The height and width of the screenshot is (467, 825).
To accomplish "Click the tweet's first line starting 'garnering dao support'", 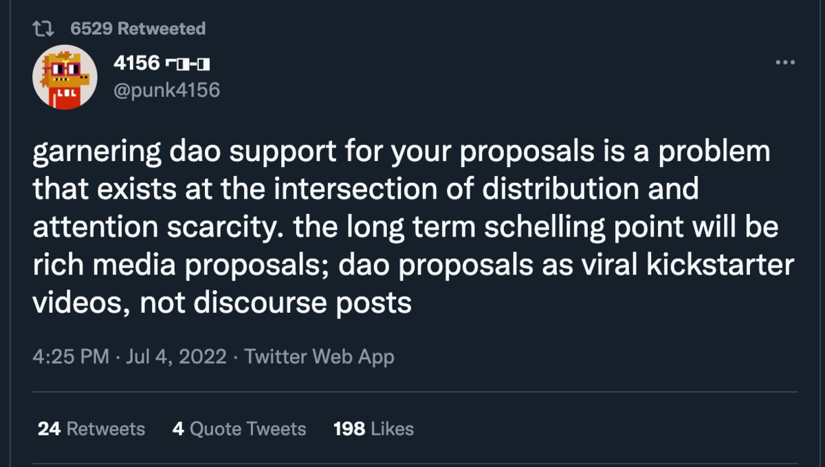I will click(401, 152).
